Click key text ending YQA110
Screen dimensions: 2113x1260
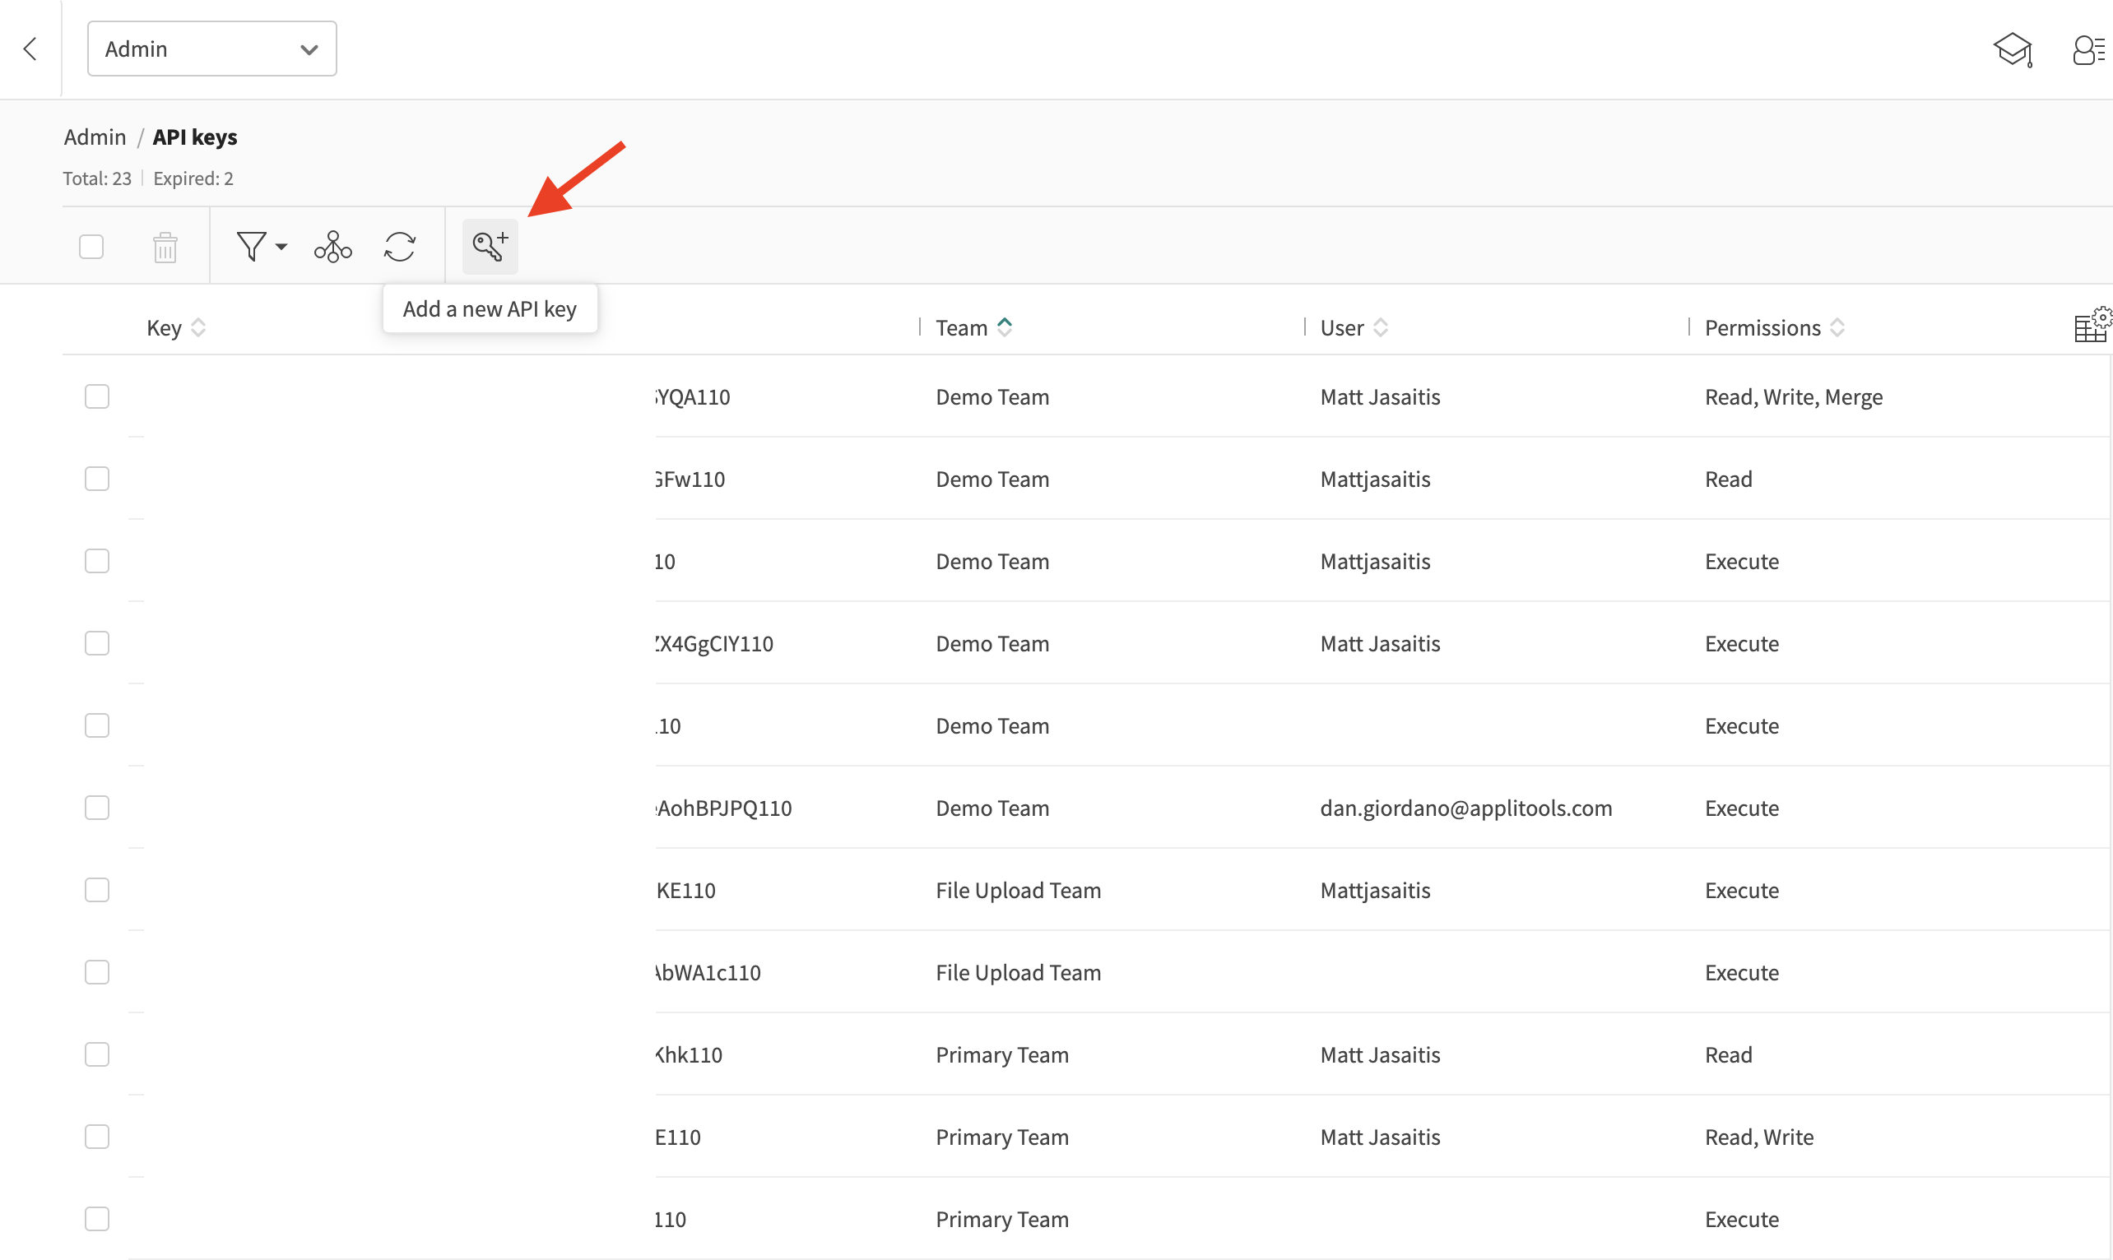point(693,397)
